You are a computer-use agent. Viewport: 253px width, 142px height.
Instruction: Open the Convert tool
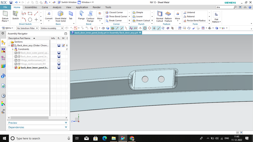point(49,16)
